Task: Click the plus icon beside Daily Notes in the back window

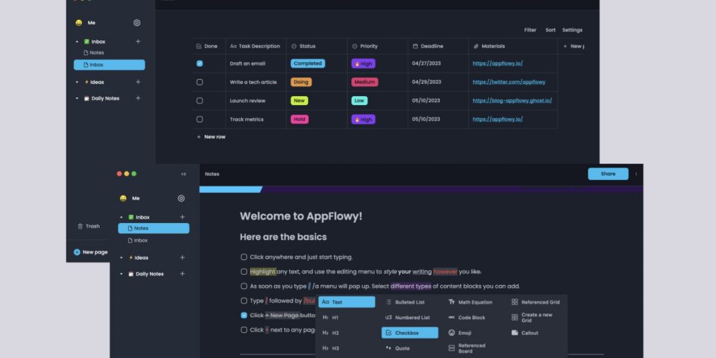Action: tap(138, 98)
